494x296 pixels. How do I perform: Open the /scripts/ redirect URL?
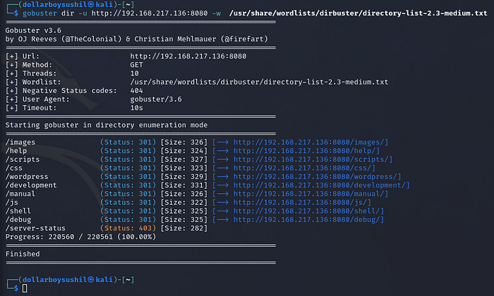point(311,160)
